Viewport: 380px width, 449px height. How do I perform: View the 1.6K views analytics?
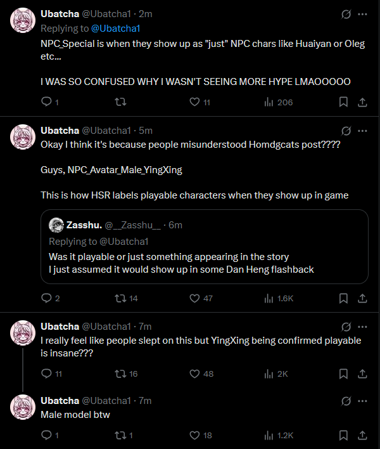[268, 298]
